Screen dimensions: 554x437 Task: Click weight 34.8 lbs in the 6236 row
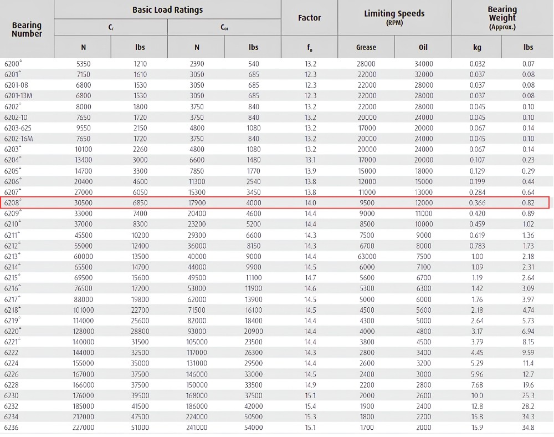[x=528, y=428]
